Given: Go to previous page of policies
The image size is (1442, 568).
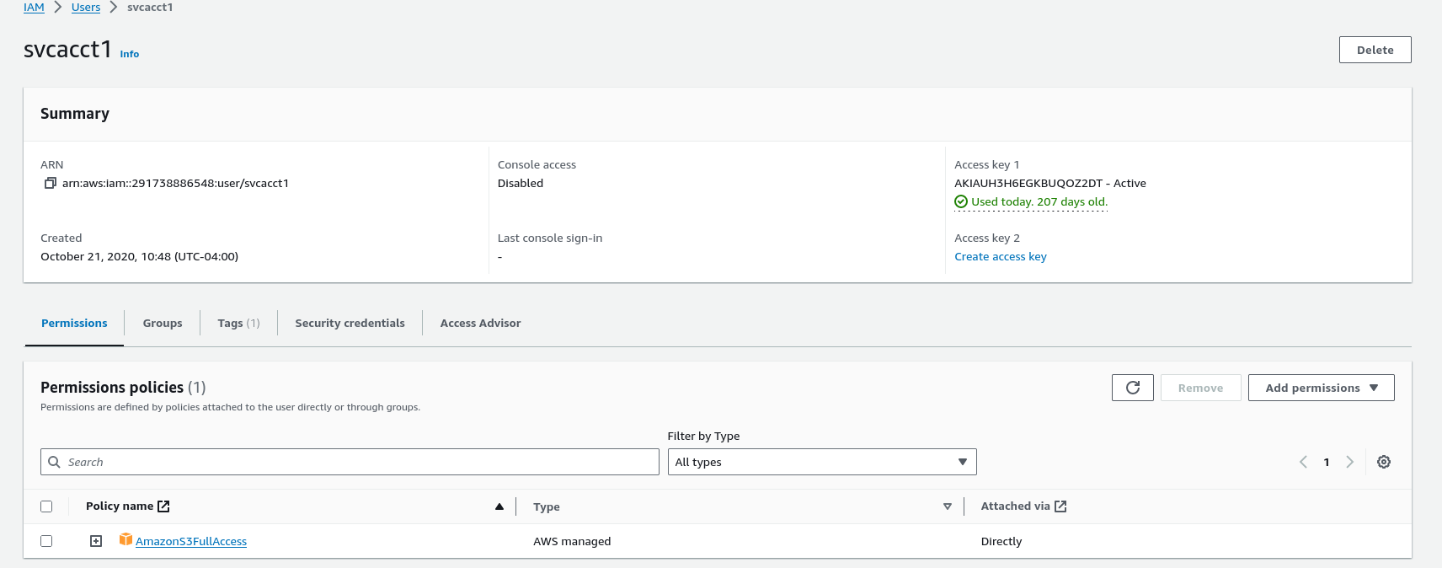Looking at the screenshot, I should click(1303, 462).
